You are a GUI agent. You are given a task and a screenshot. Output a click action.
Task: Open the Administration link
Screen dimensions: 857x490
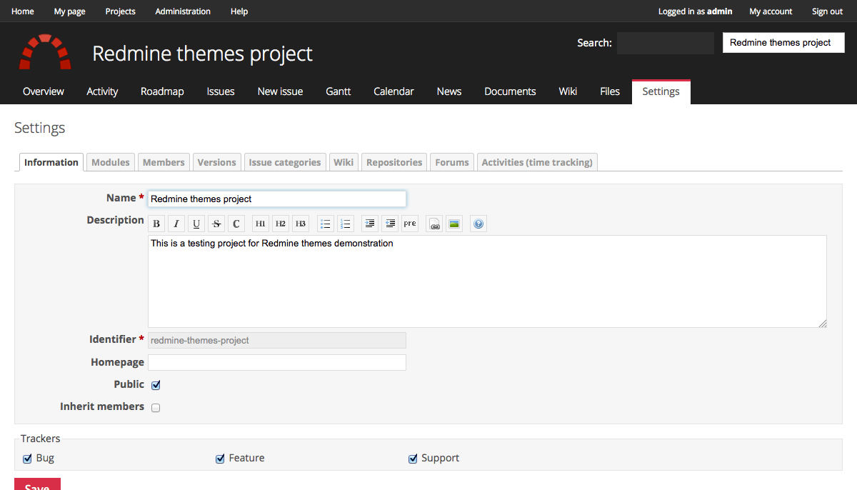point(183,11)
